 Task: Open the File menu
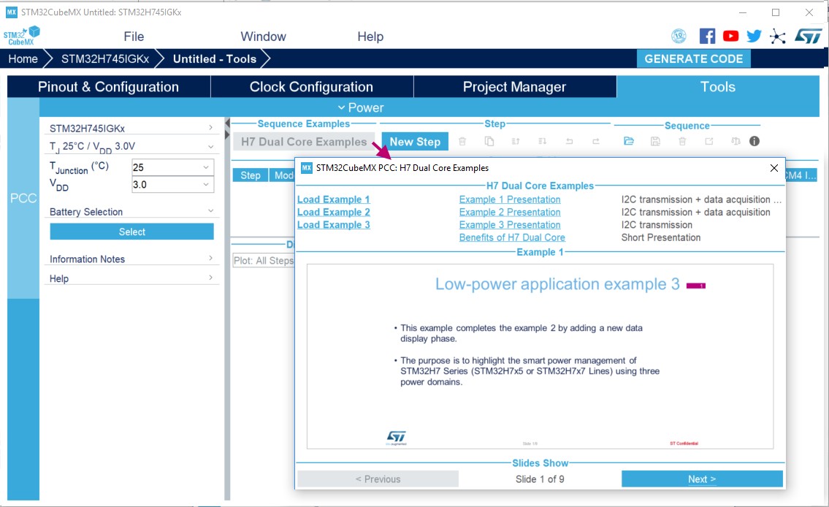(134, 37)
